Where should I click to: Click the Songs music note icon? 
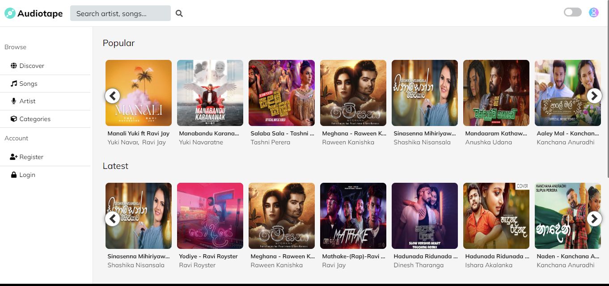[14, 84]
